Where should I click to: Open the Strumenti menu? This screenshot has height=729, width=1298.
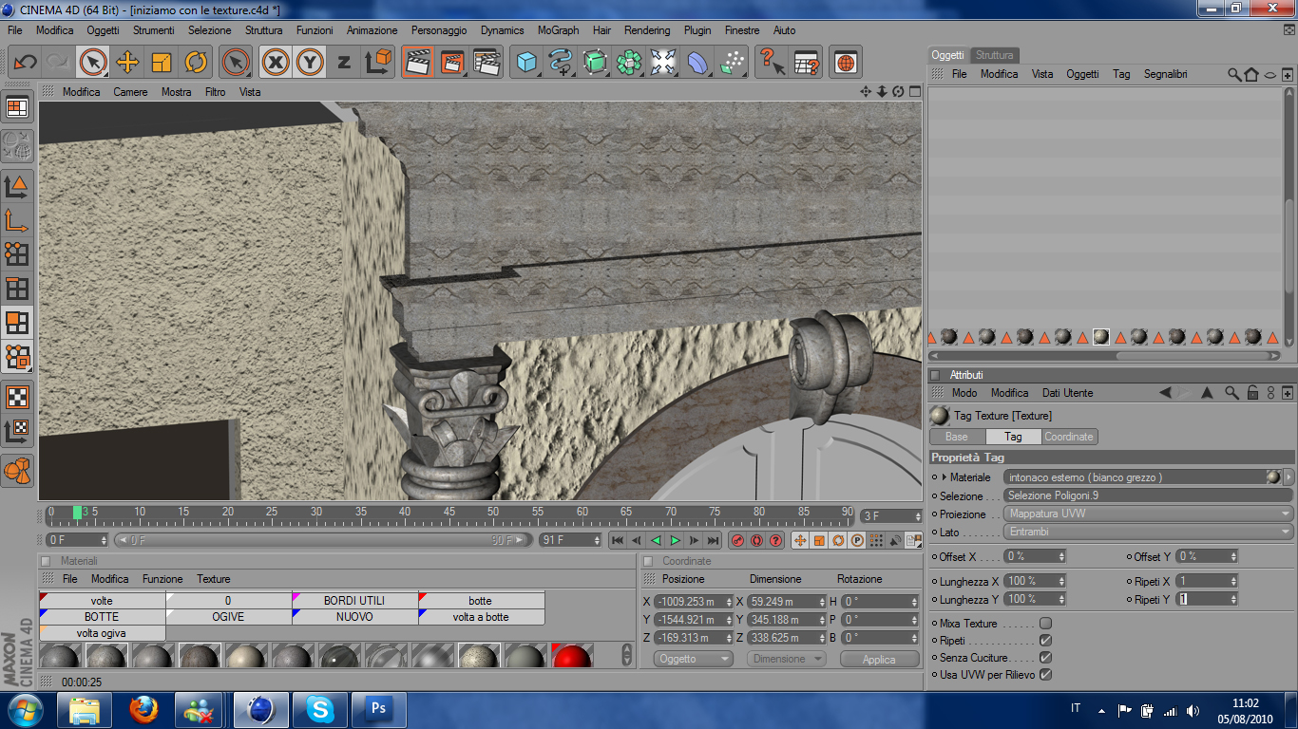153,30
